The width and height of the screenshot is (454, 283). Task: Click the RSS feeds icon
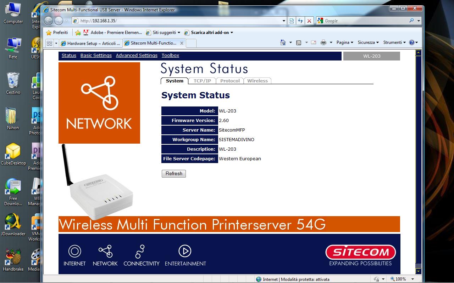point(299,42)
